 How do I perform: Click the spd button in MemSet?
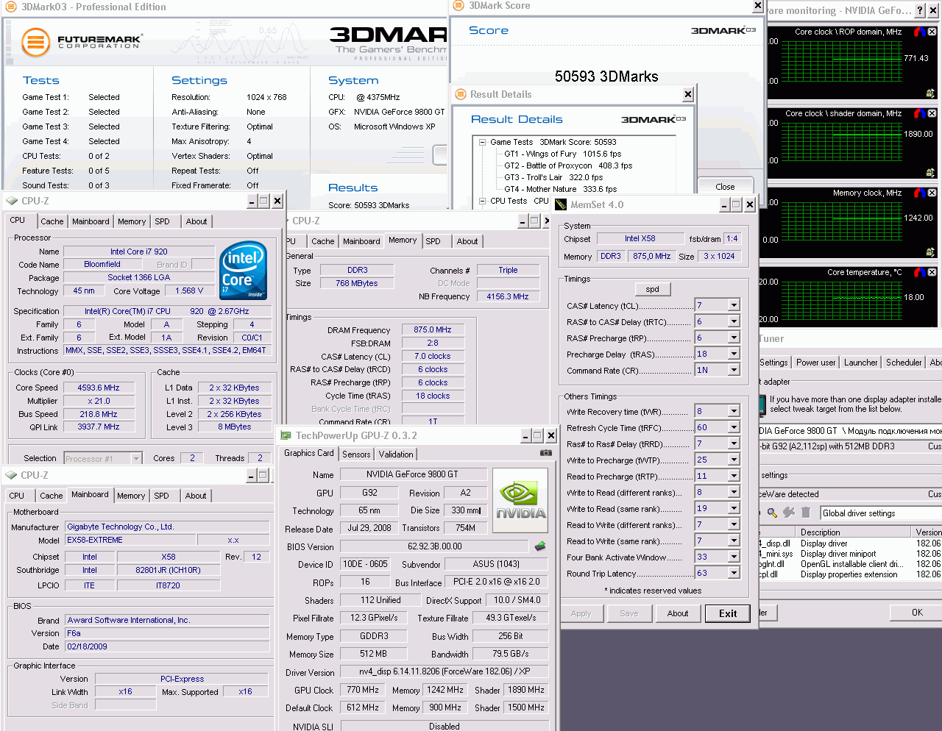click(x=653, y=289)
